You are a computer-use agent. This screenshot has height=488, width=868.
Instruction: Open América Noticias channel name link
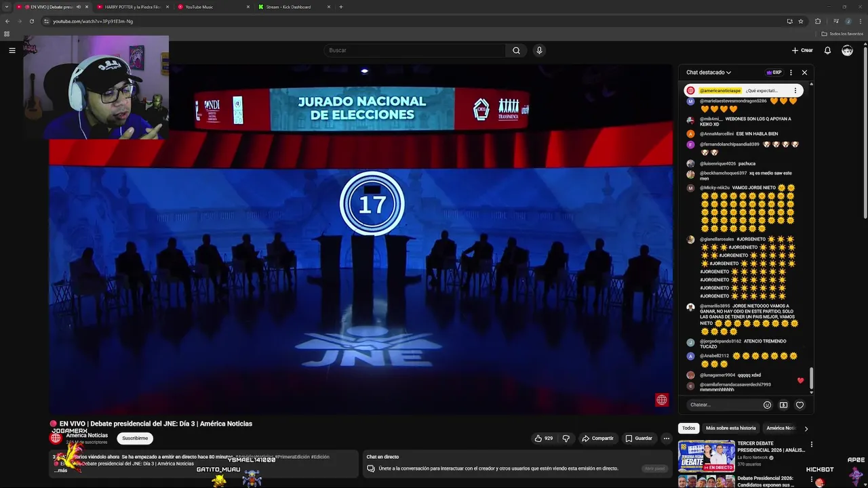87,435
